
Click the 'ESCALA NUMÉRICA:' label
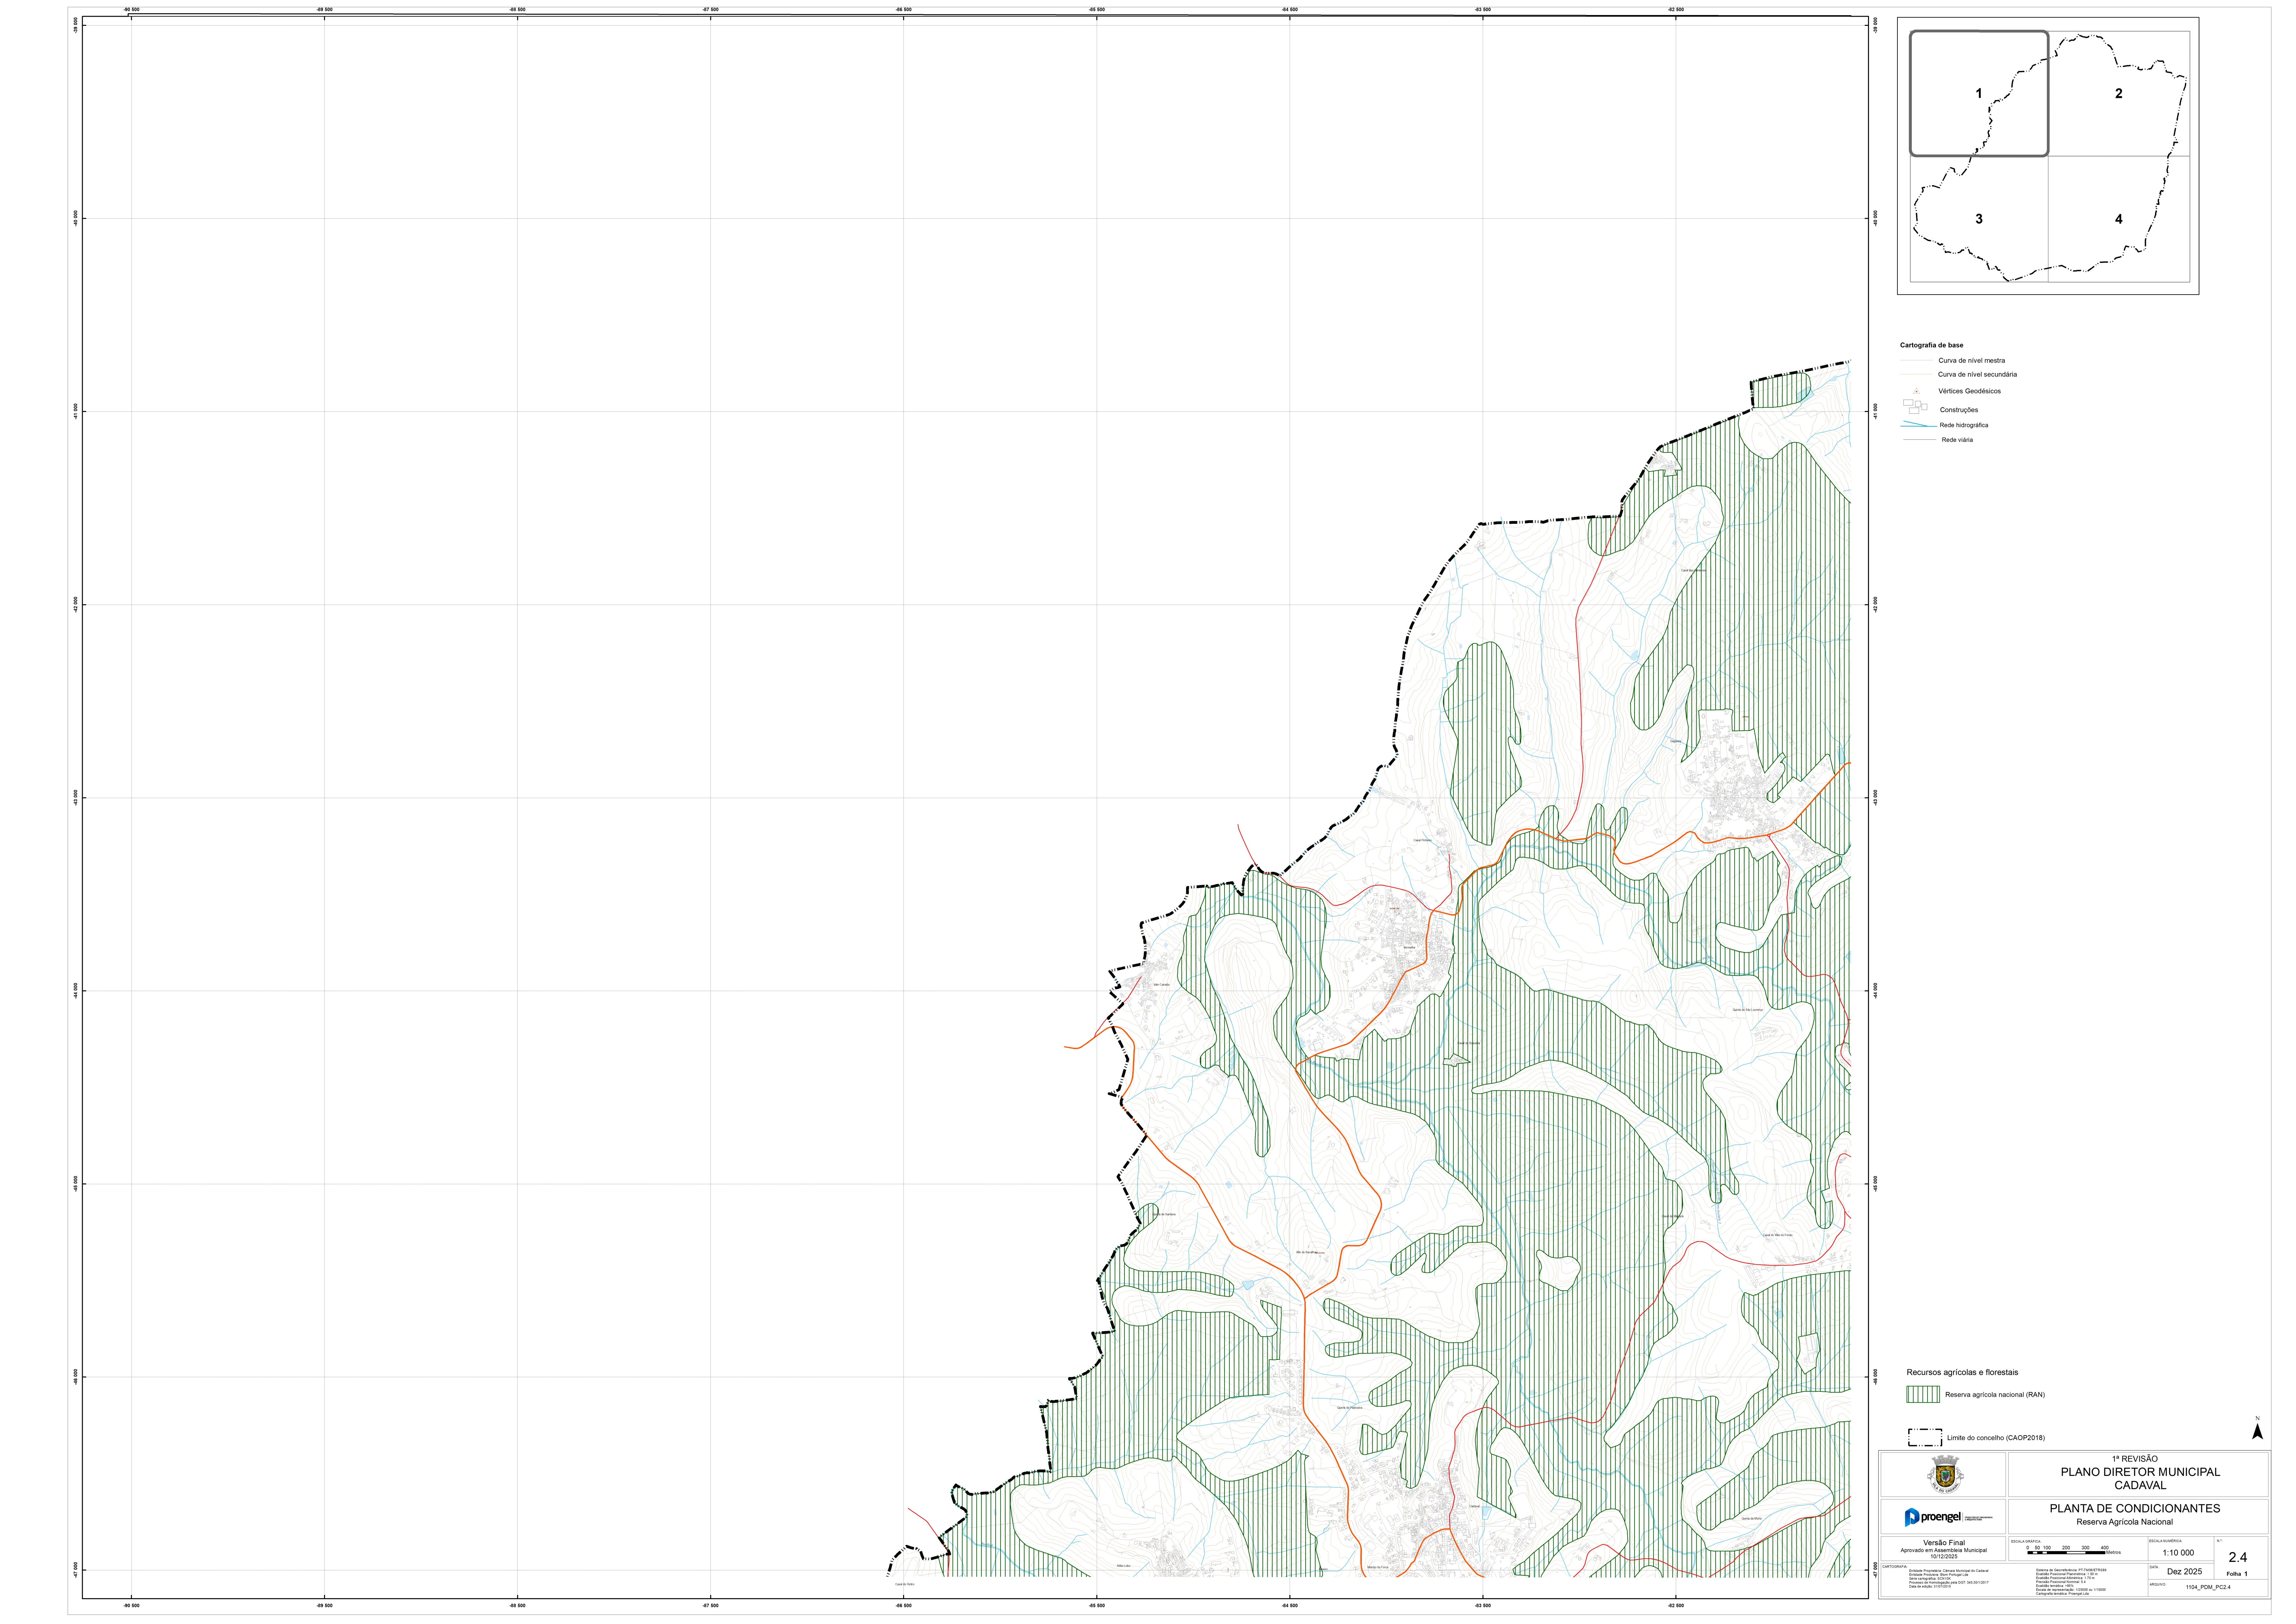[x=2166, y=1541]
